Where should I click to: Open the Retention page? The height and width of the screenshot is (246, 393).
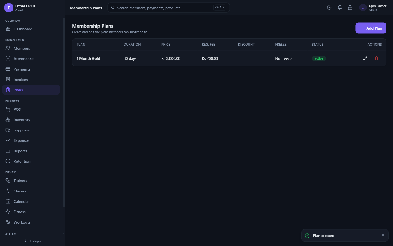[x=31, y=161]
